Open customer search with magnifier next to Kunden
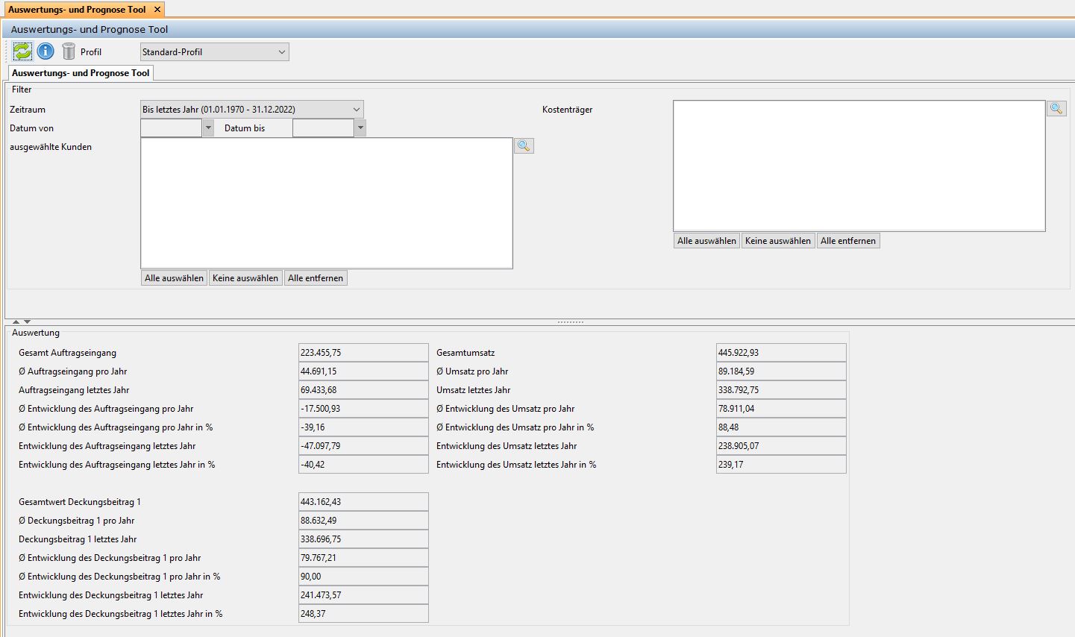 point(523,145)
